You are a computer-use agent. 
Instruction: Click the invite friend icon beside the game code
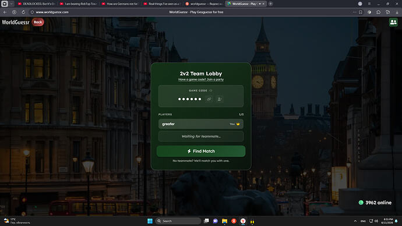point(220,99)
